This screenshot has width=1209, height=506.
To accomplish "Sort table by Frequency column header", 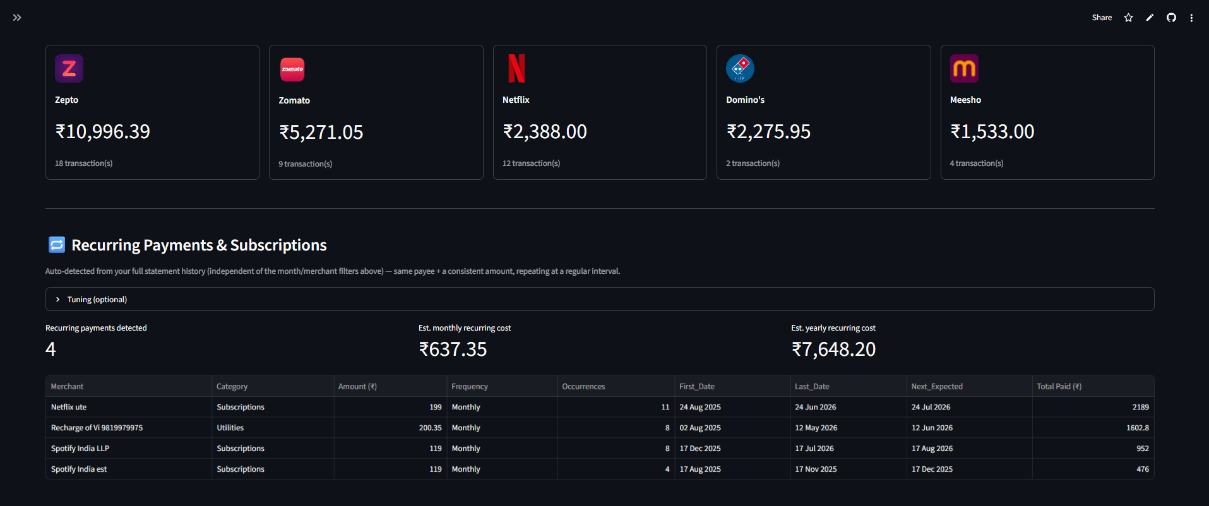I will [x=502, y=386].
